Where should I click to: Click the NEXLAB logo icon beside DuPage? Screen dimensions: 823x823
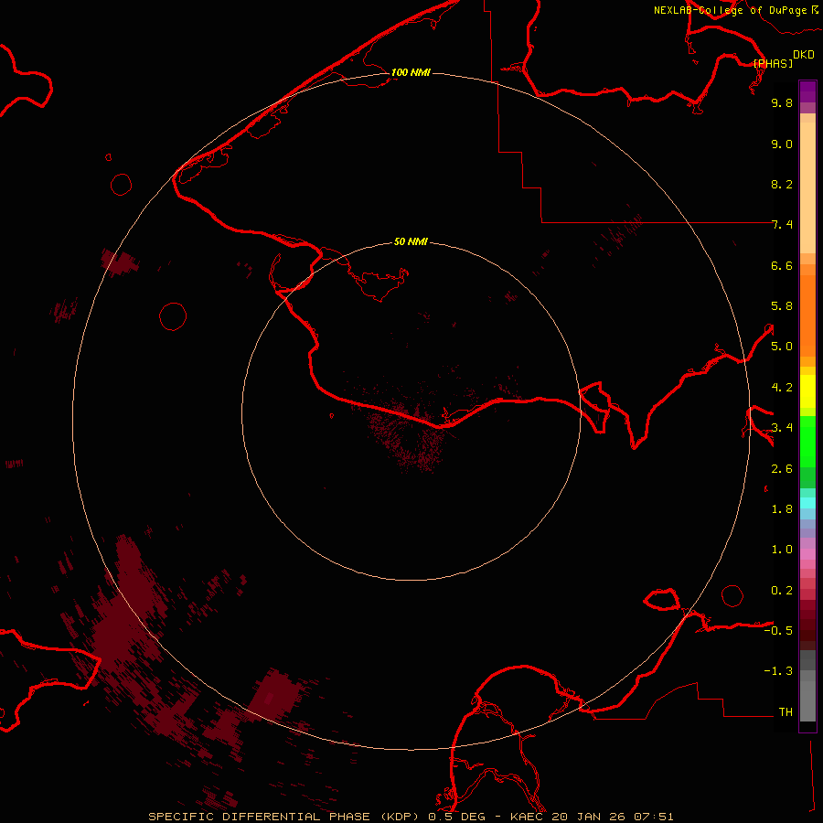click(x=815, y=9)
